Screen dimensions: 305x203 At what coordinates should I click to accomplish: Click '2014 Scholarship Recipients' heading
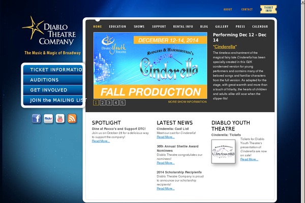pyautogui.click(x=179, y=172)
